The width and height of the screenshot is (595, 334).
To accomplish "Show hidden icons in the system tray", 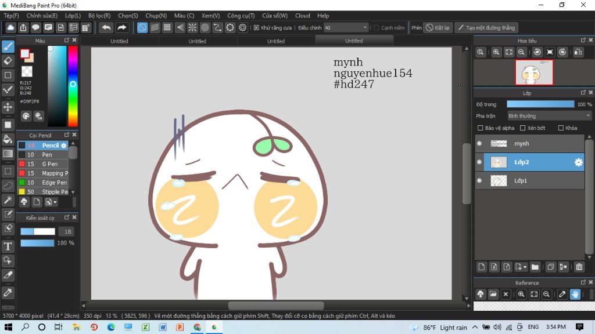I will coord(475,327).
